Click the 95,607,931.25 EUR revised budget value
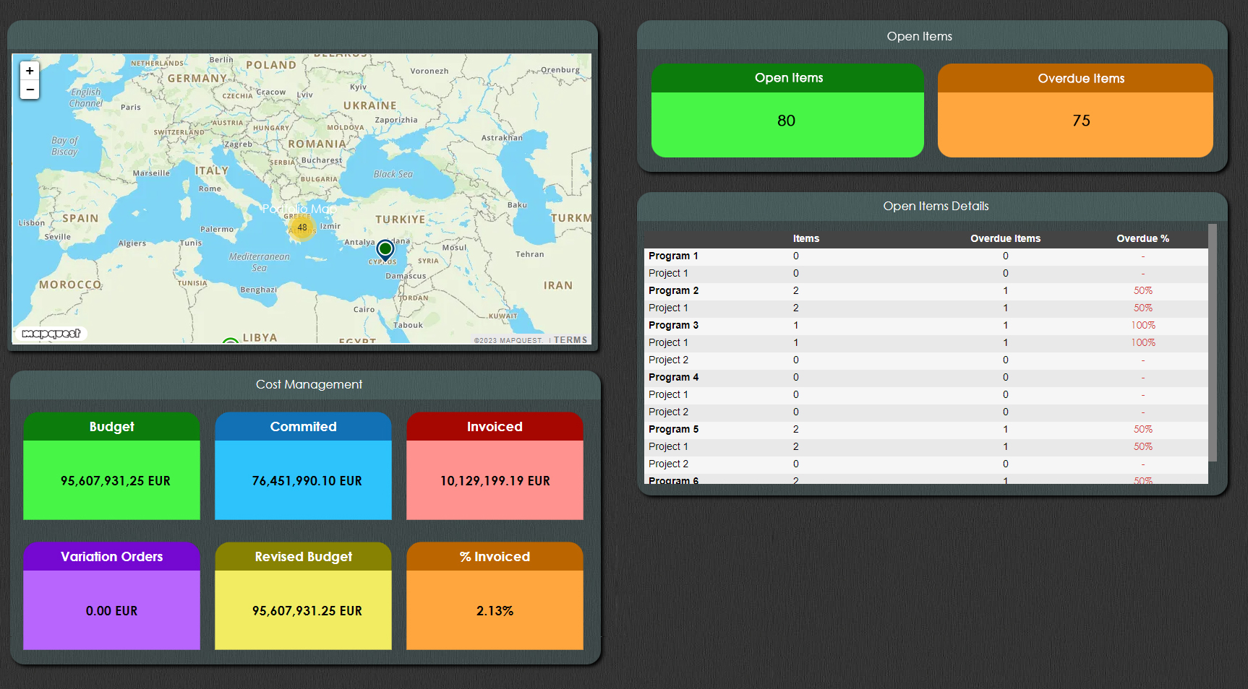1248x689 pixels. (x=307, y=611)
